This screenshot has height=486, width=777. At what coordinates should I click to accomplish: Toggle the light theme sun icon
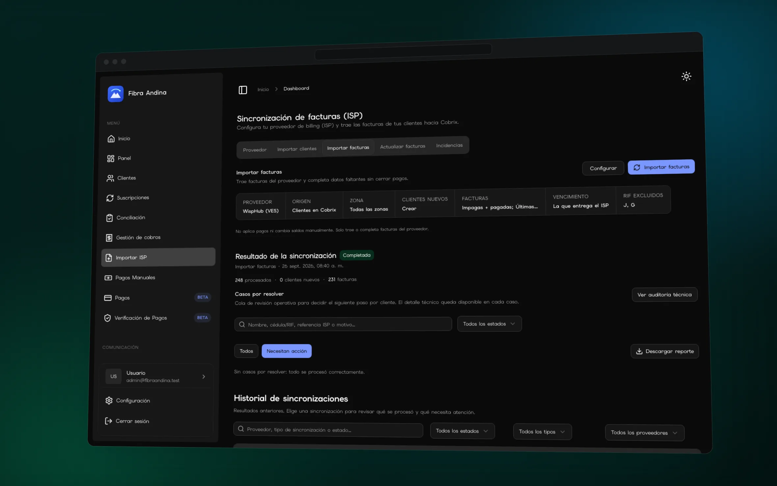686,76
